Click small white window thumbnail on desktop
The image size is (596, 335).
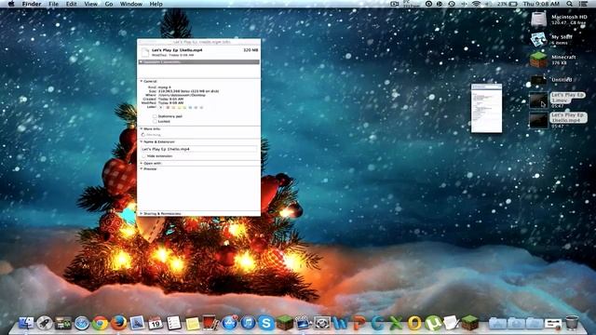click(x=486, y=108)
